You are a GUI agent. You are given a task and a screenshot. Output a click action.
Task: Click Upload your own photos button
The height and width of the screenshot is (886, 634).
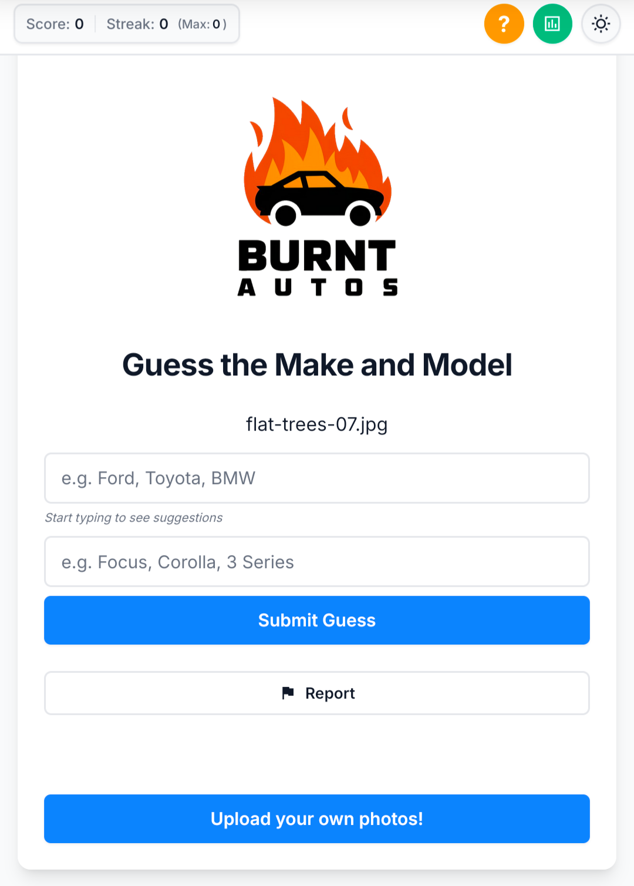point(317,819)
